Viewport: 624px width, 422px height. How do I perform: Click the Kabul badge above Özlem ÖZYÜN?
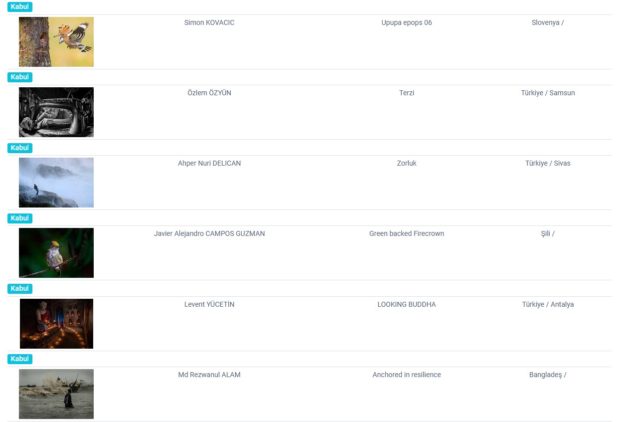click(20, 77)
